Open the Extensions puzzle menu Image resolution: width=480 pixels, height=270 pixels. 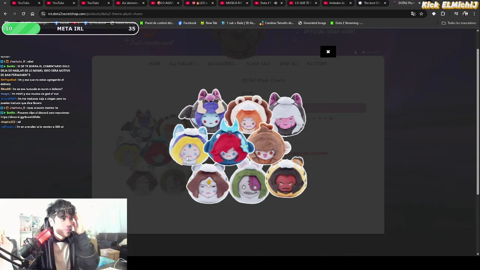[443, 14]
